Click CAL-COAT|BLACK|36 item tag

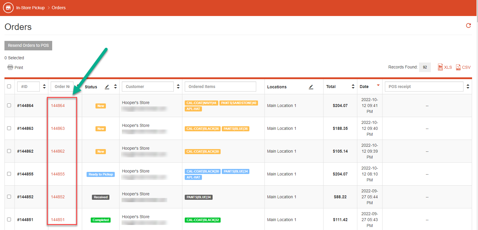pyautogui.click(x=203, y=129)
